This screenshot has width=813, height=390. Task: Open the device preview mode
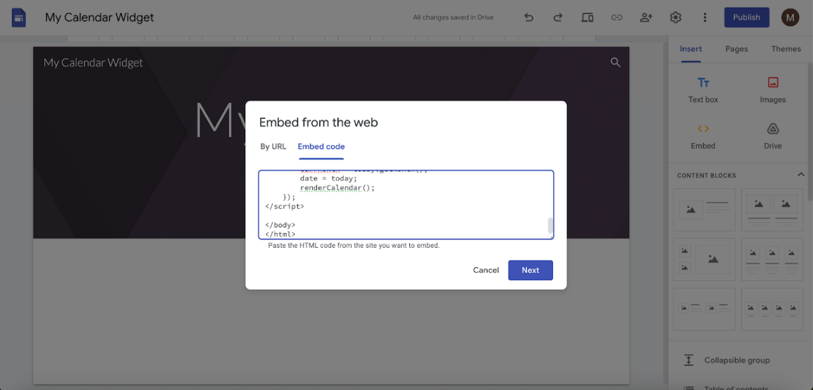pos(587,18)
